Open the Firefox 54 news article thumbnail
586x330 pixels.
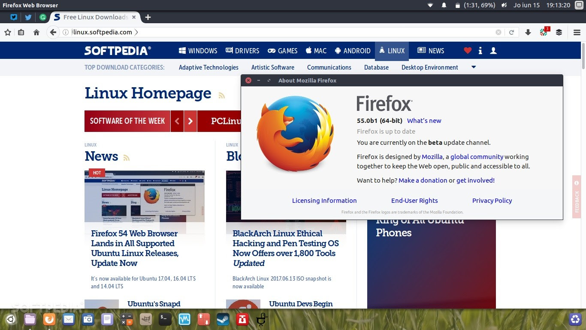(145, 196)
